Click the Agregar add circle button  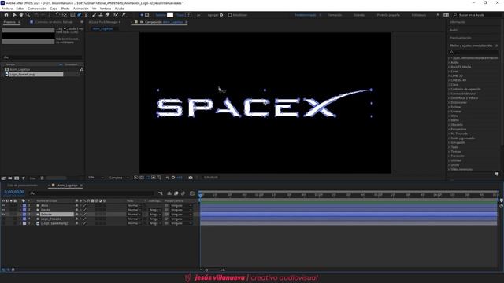[221, 15]
